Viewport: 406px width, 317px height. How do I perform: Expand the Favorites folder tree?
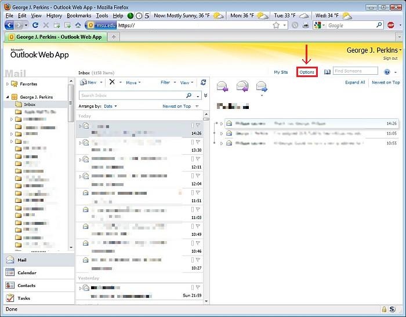[x=7, y=84]
